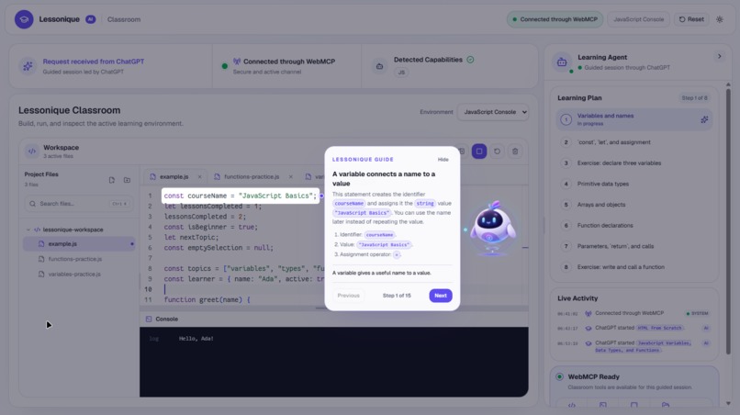Click the editor horizontal scrollbar
The width and height of the screenshot is (740, 415).
(x=333, y=308)
